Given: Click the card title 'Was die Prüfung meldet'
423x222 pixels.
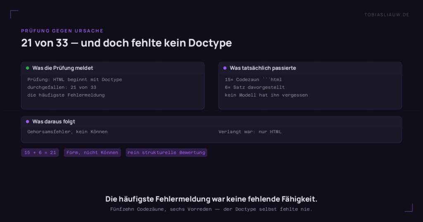Looking at the screenshot, I should [63, 68].
